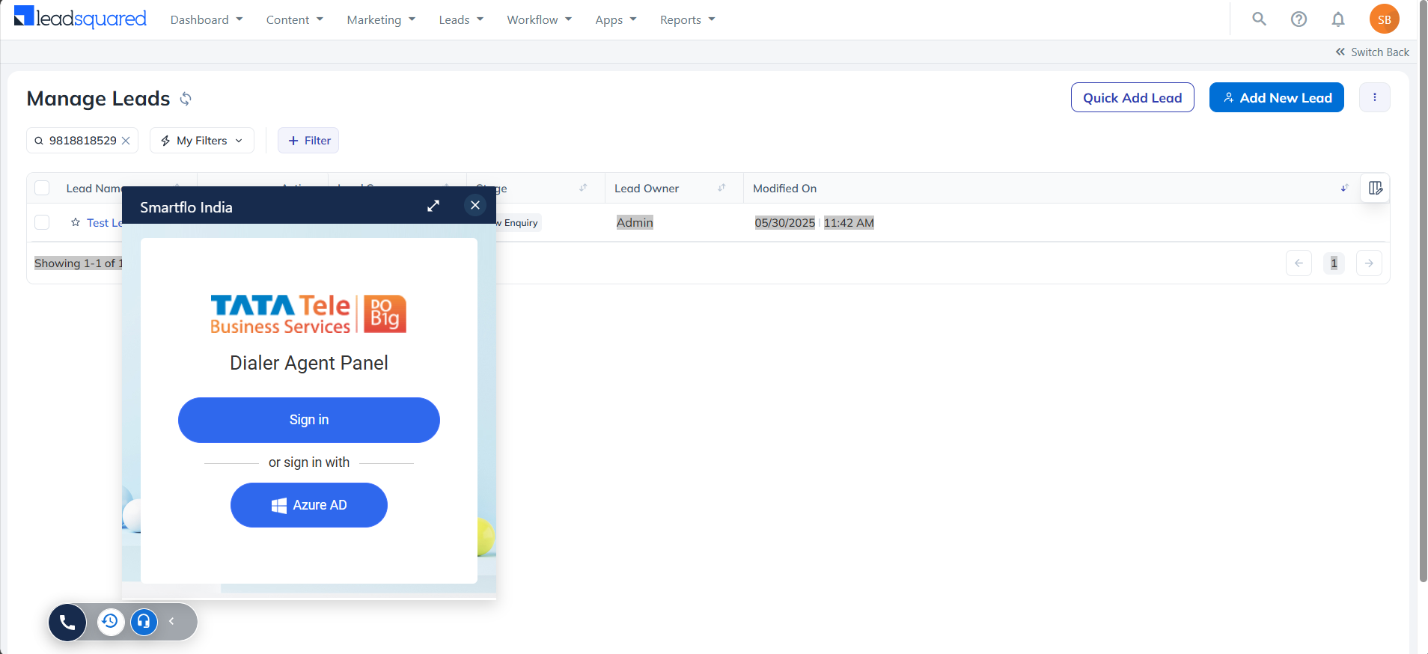This screenshot has height=654, width=1428.
Task: Click the LeadSquared logo
Action: (x=80, y=18)
